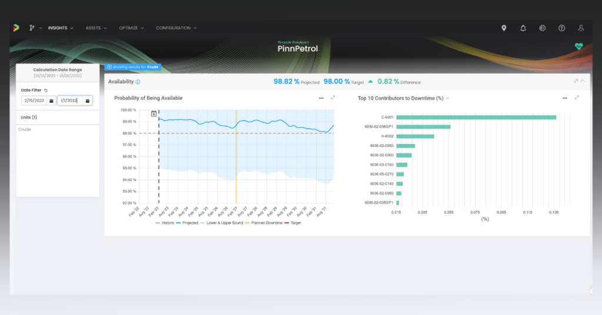Click the PinnPetrol title

point(297,49)
